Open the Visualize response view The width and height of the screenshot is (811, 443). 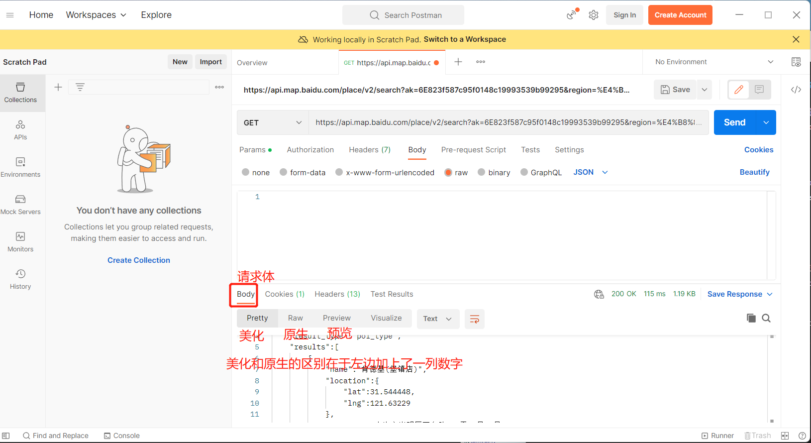[386, 318]
